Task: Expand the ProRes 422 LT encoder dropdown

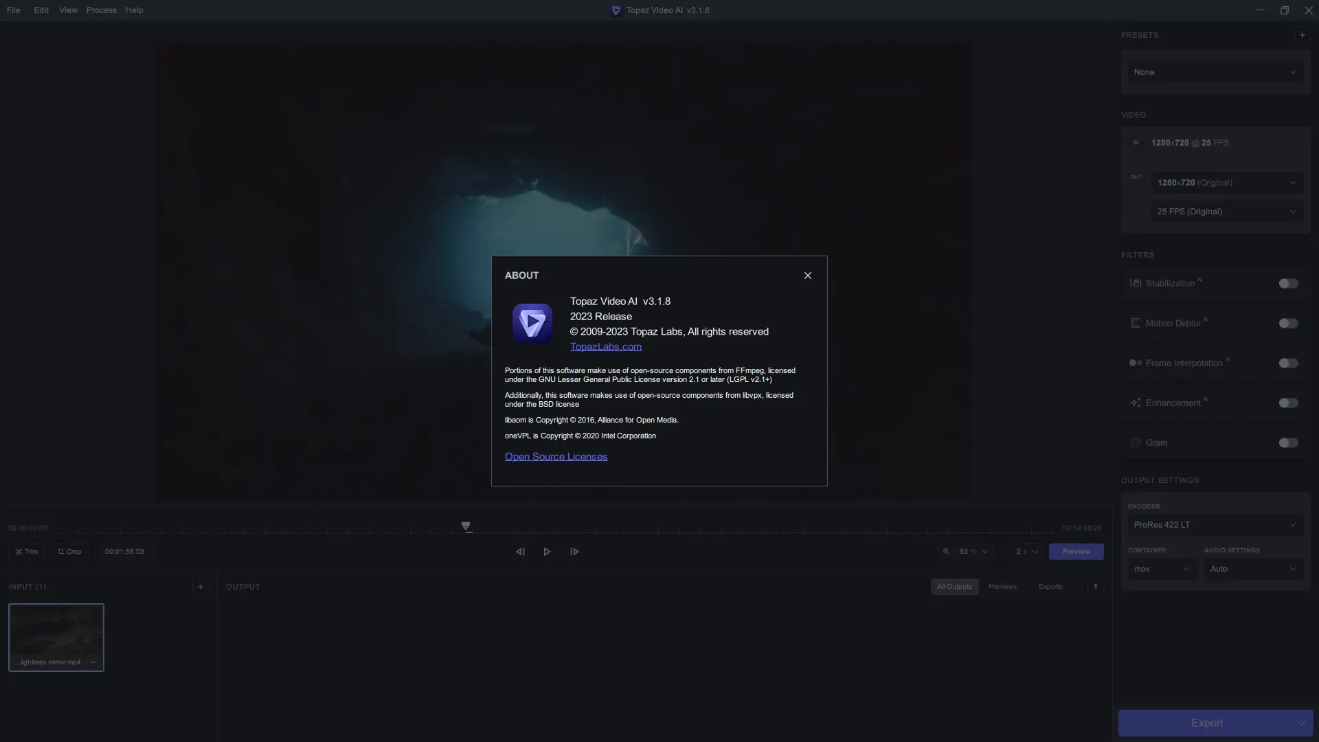Action: (x=1215, y=525)
